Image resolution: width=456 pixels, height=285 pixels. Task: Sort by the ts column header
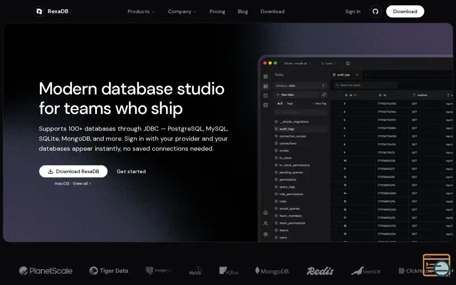coord(382,95)
